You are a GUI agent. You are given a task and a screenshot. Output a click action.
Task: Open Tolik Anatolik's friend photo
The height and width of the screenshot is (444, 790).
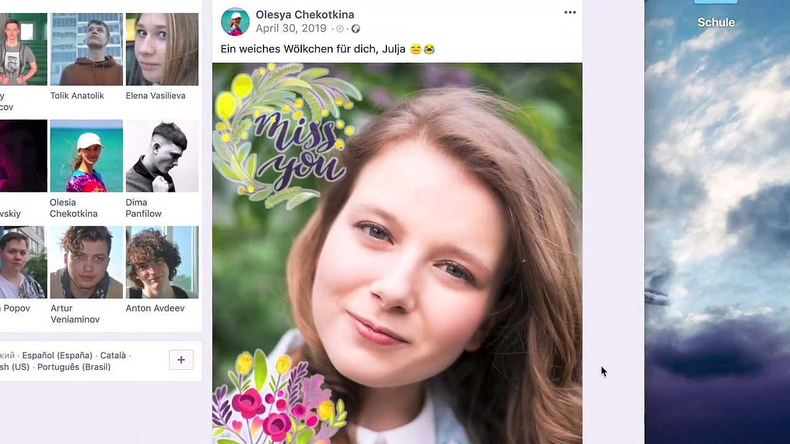coord(86,49)
